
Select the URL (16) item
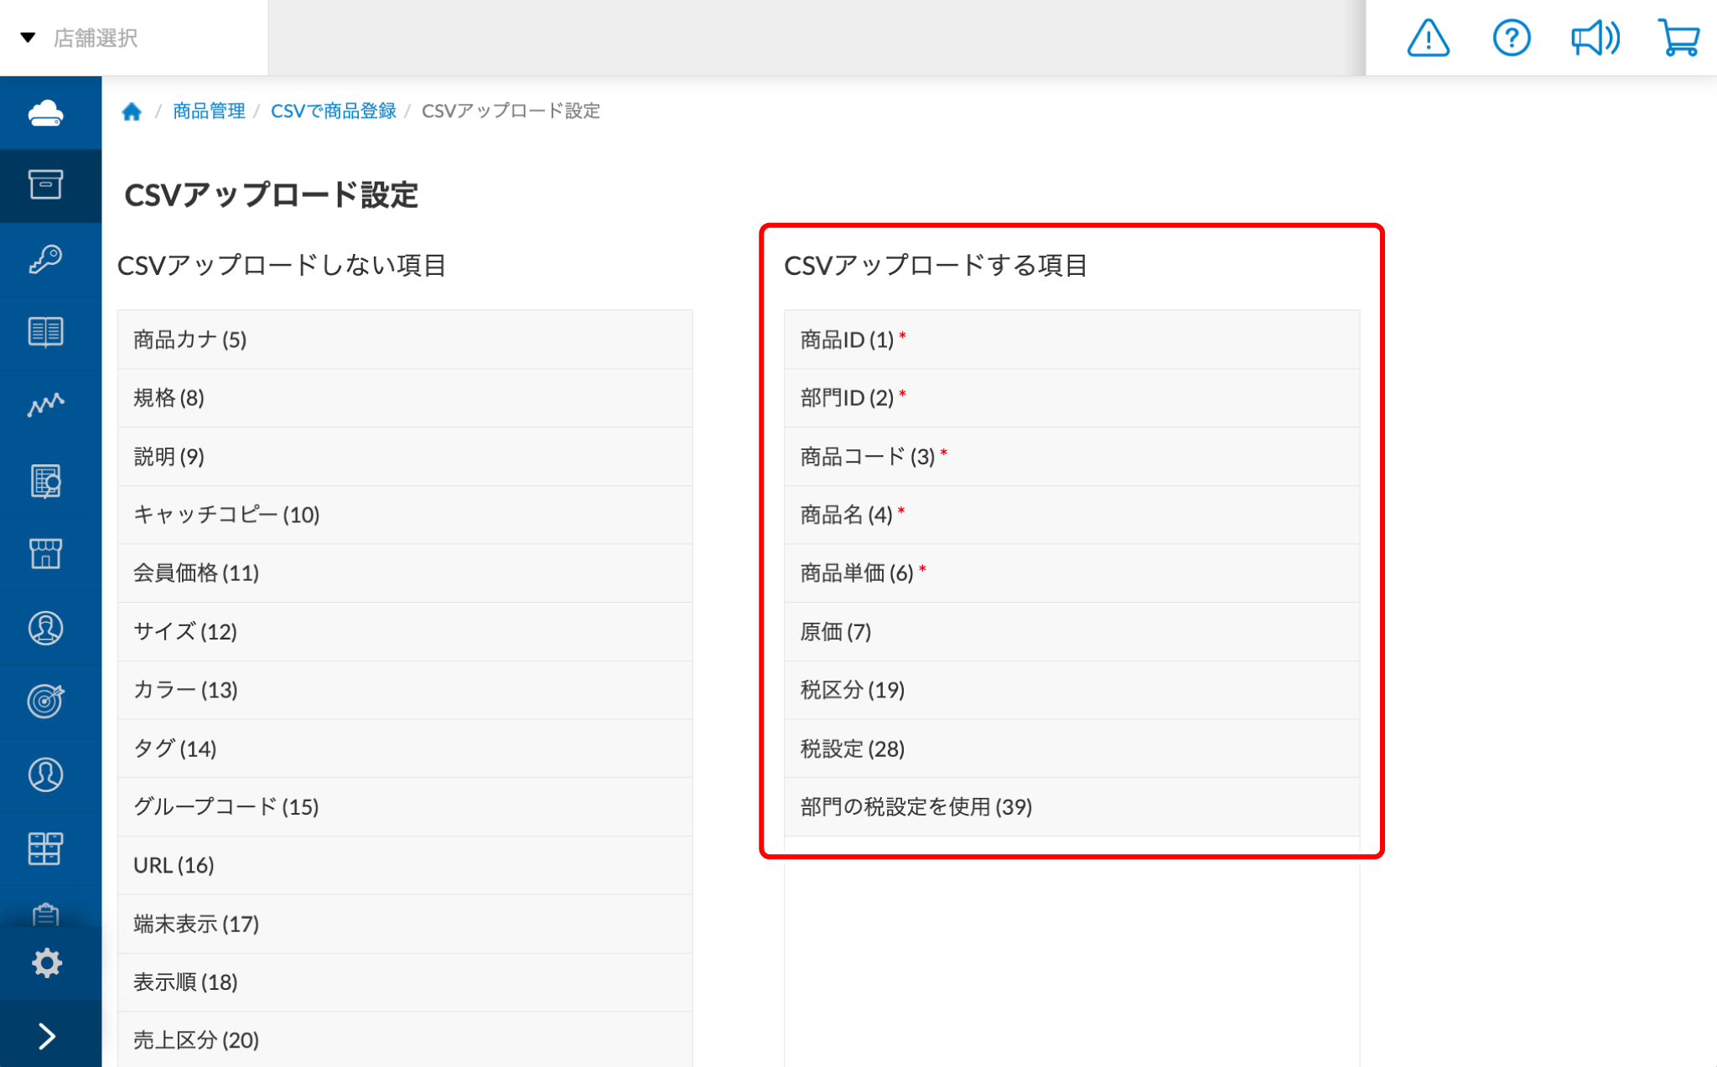tap(405, 865)
